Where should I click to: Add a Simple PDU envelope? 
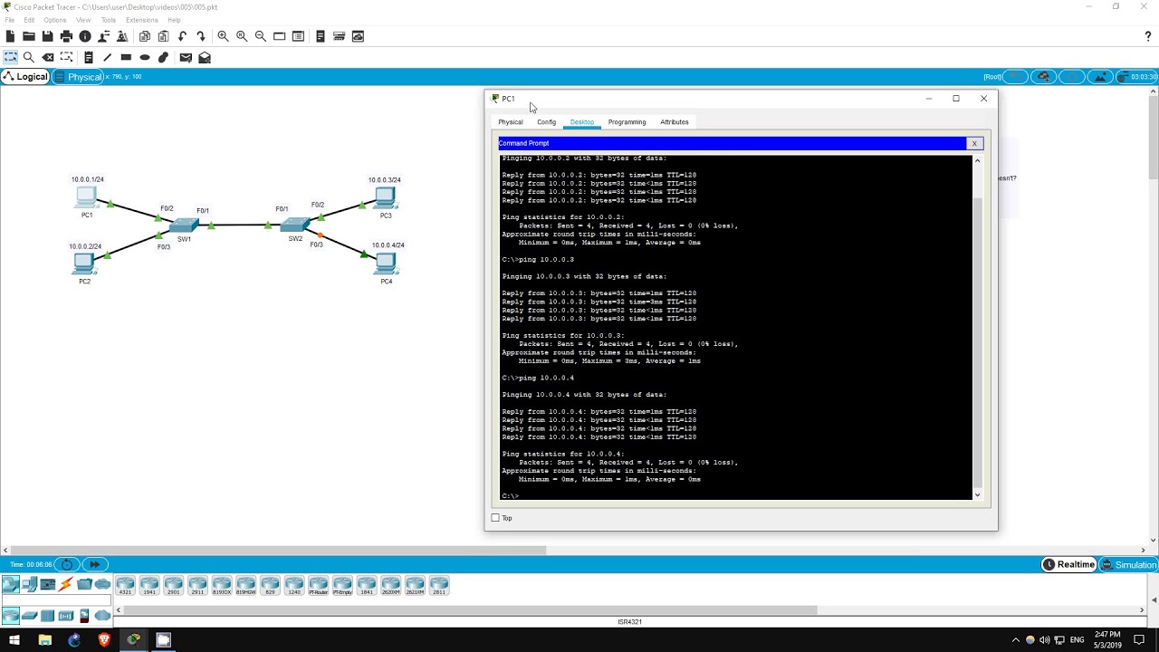186,57
